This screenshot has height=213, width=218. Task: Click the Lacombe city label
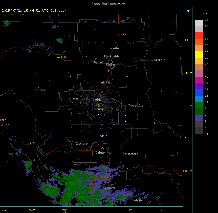coord(114,48)
